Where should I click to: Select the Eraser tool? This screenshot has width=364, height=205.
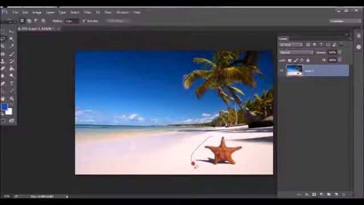point(3,68)
